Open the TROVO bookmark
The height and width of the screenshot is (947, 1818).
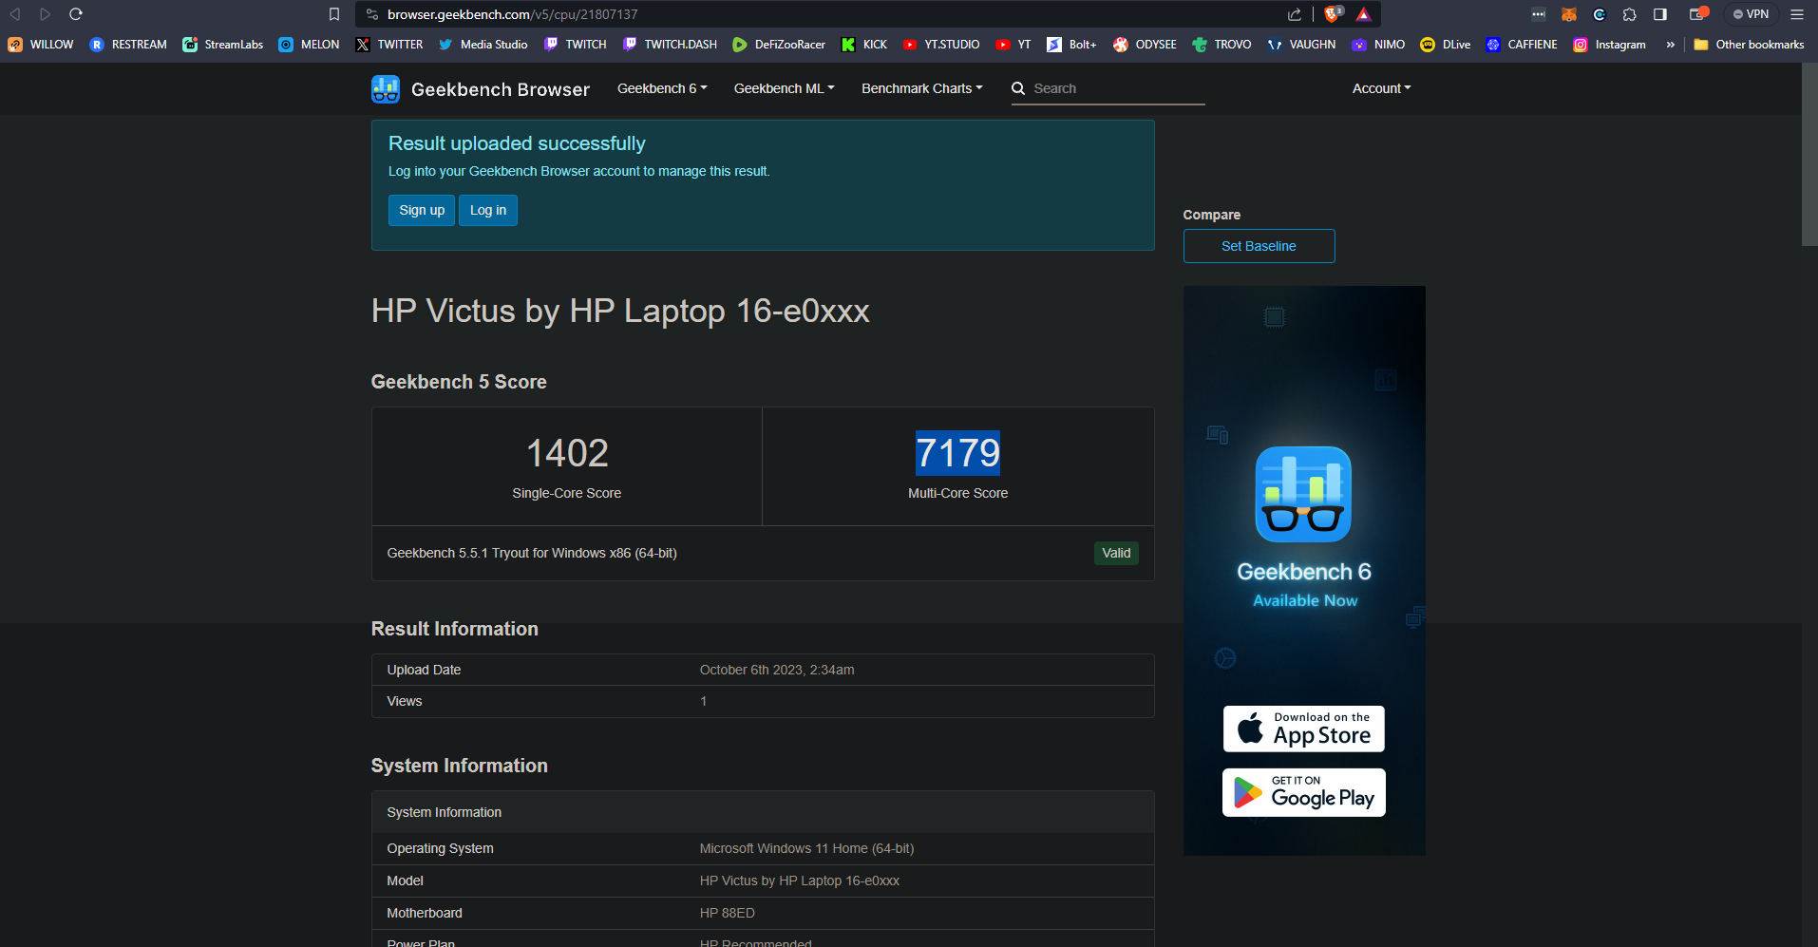point(1221,45)
